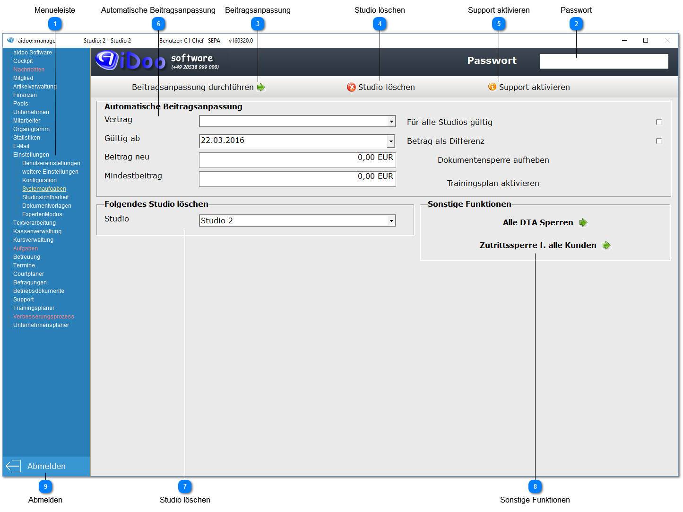Viewport: 683px width, 512px height.
Task: Click orange info icon for Support aktivieren
Action: point(492,87)
